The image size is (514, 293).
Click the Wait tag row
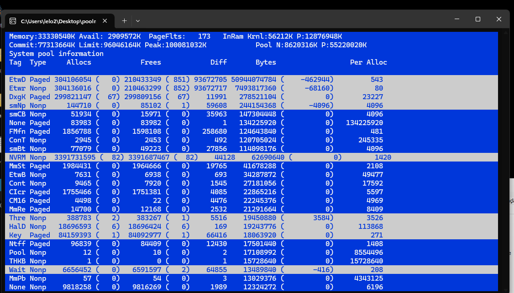252,270
